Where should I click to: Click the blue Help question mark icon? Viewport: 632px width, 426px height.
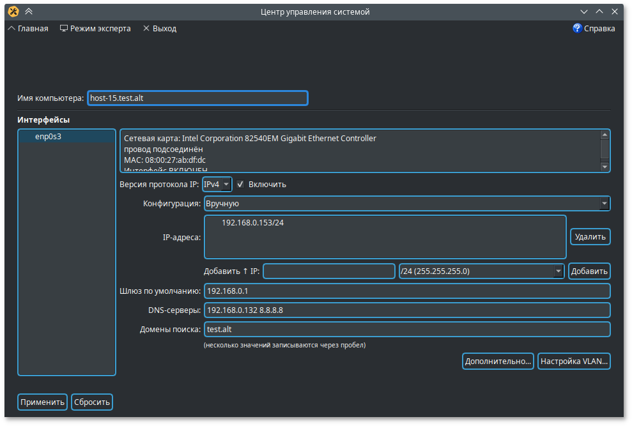[577, 28]
